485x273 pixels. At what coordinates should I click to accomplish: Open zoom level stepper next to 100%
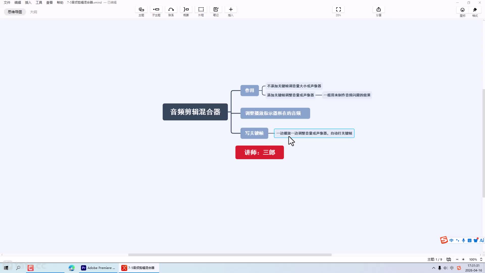click(481, 259)
